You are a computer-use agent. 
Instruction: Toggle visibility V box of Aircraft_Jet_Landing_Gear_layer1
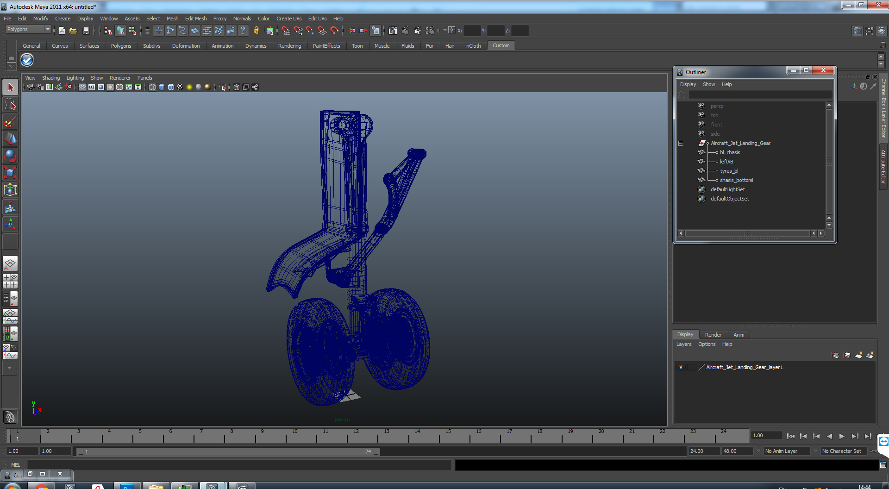681,367
